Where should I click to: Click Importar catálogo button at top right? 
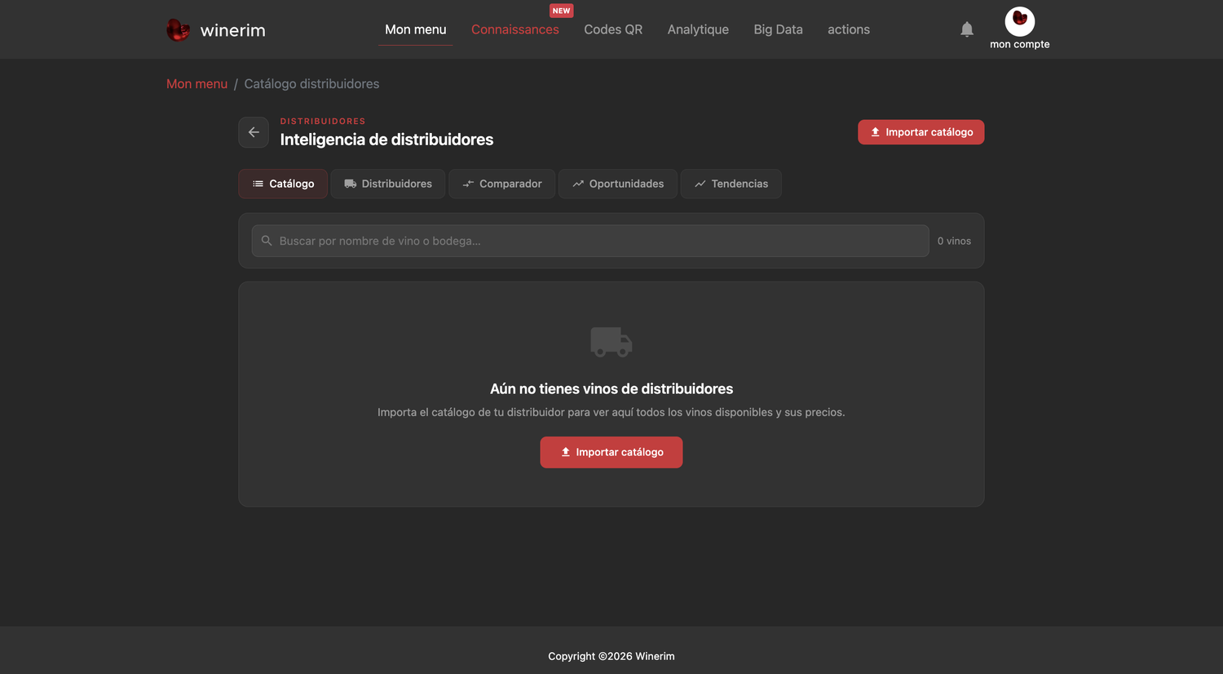click(x=921, y=132)
